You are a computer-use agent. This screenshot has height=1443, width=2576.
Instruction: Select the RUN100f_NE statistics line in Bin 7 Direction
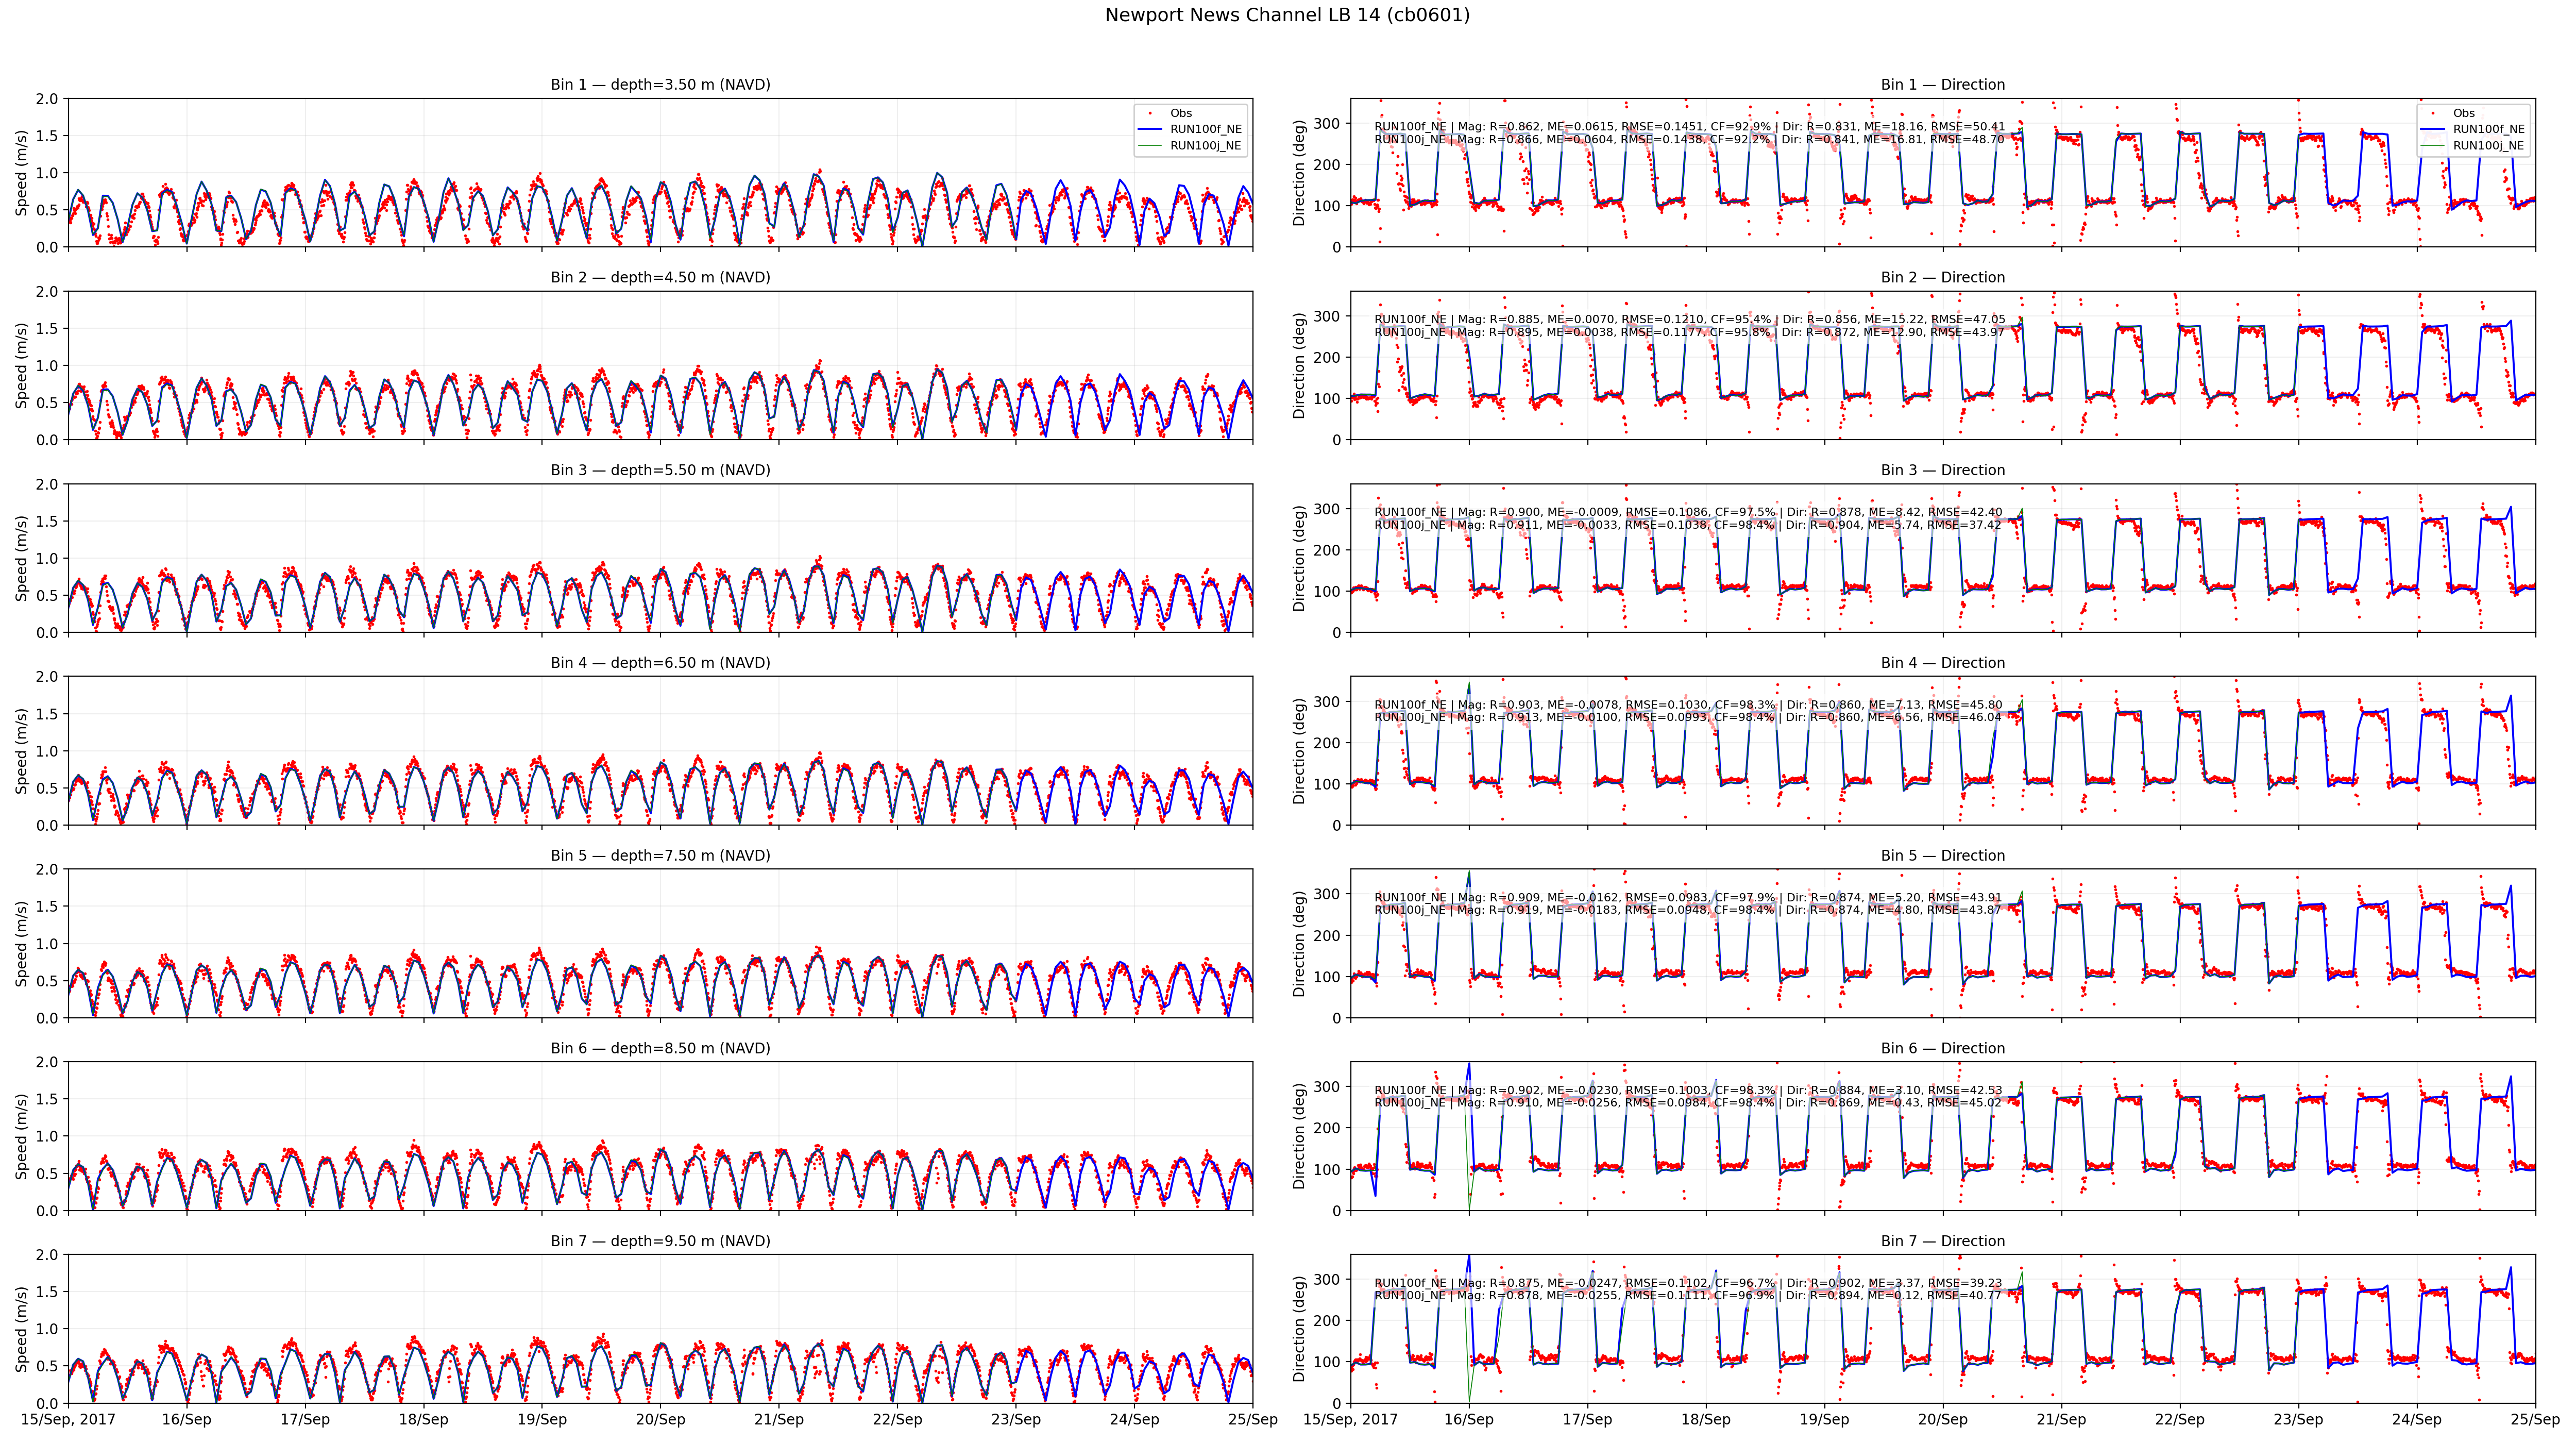click(1688, 1283)
